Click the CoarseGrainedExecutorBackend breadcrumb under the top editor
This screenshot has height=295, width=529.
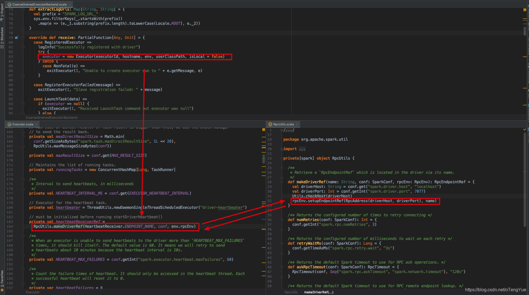tap(51, 118)
